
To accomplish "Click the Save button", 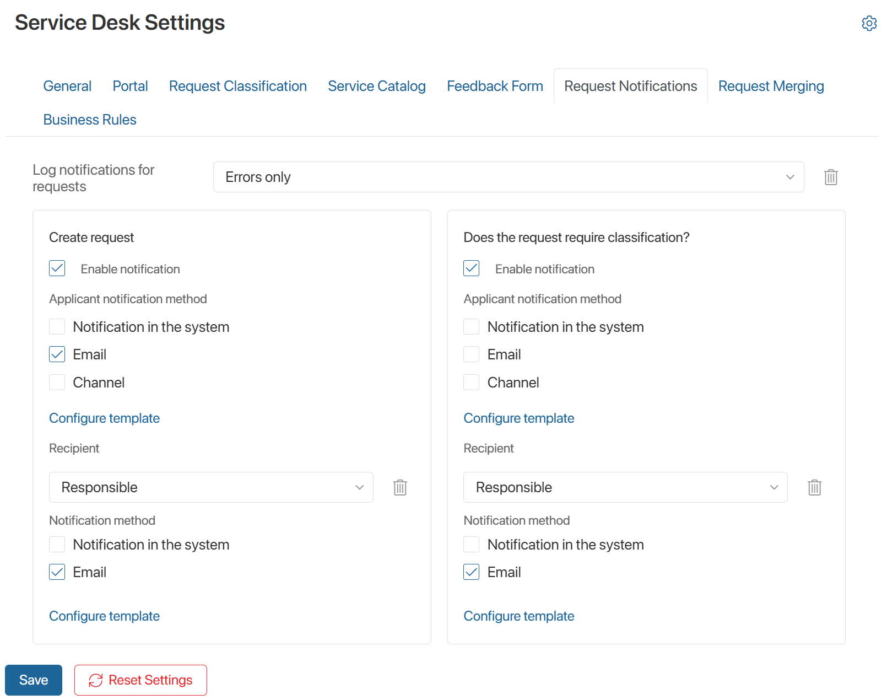I will pos(34,680).
